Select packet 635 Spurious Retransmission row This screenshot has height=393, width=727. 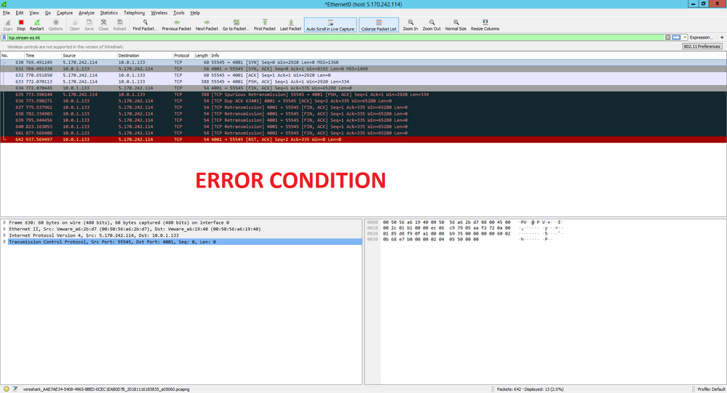(364, 94)
